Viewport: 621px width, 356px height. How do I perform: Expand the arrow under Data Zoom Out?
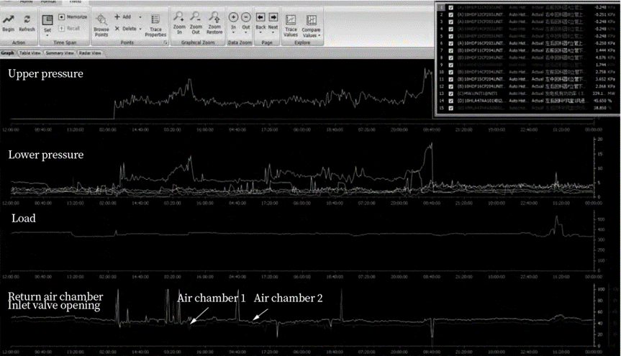click(x=246, y=32)
